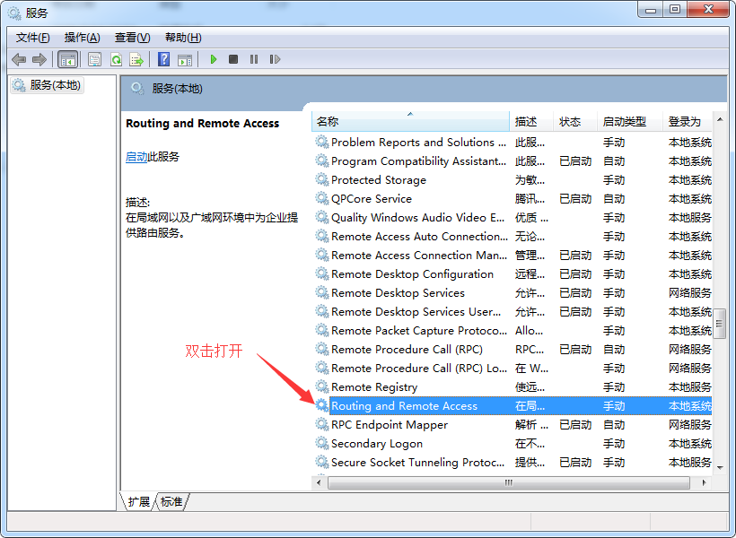
Task: Click 网络服务 logon of Remote Desktop Services
Action: pos(690,292)
